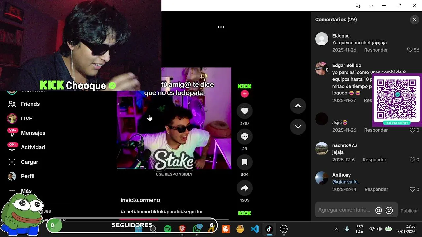The height and width of the screenshot is (237, 422).
Task: Open comments via the speech bubble icon
Action: click(x=245, y=137)
